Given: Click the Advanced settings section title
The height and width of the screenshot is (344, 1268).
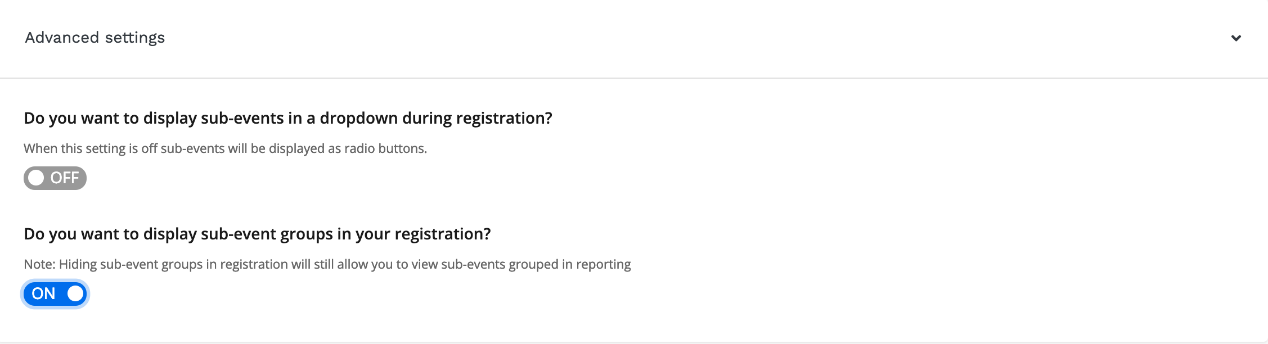Looking at the screenshot, I should pos(95,38).
